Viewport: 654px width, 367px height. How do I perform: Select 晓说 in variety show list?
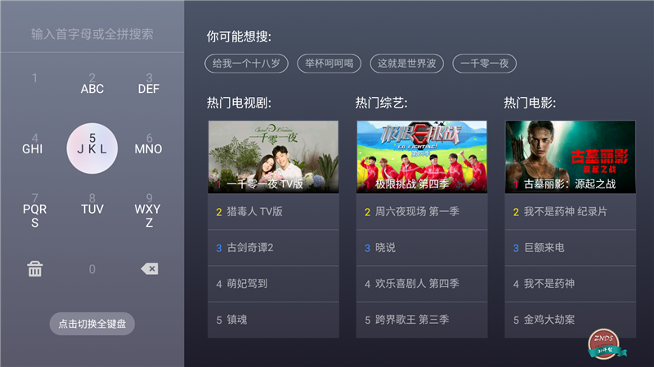click(x=422, y=248)
